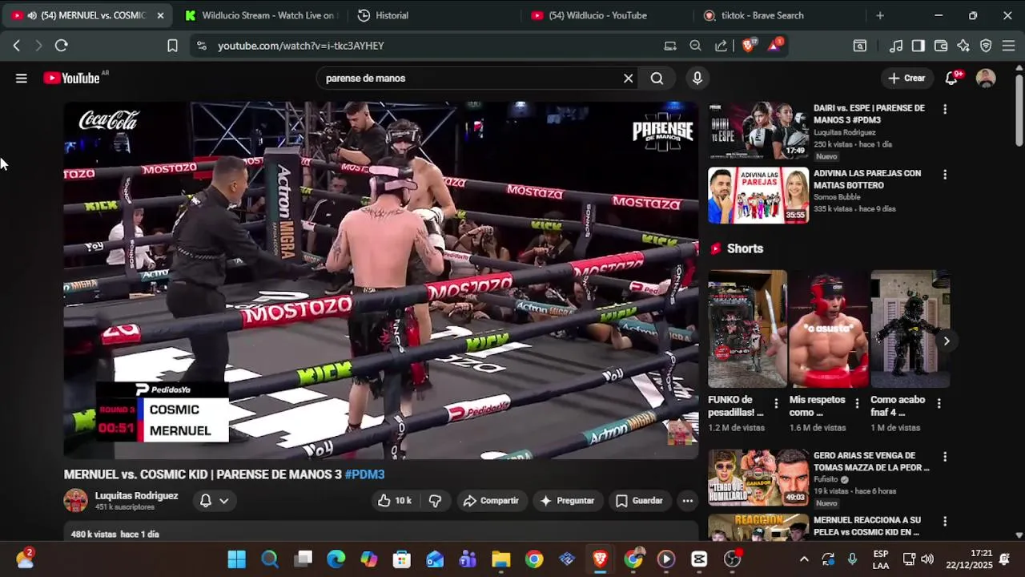Viewport: 1025px width, 577px height.
Task: Open volume control in system tray
Action: tap(927, 559)
